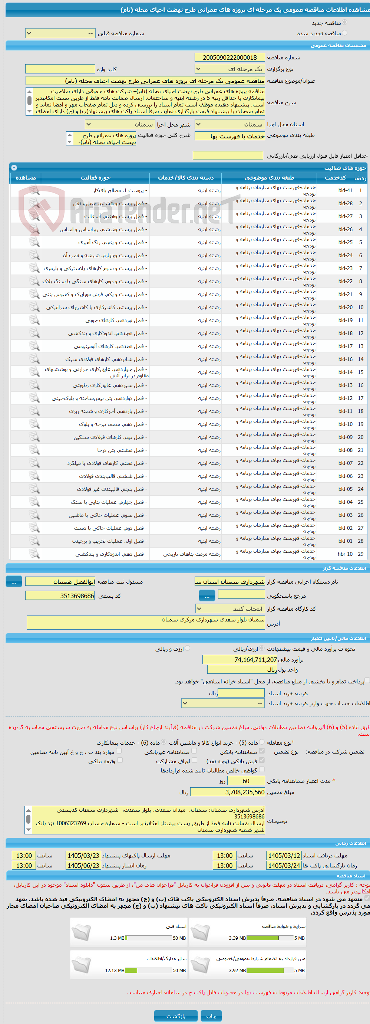Open the view icon for row bld-19
Viewport: 370px width, 1024px height.
tap(34, 320)
